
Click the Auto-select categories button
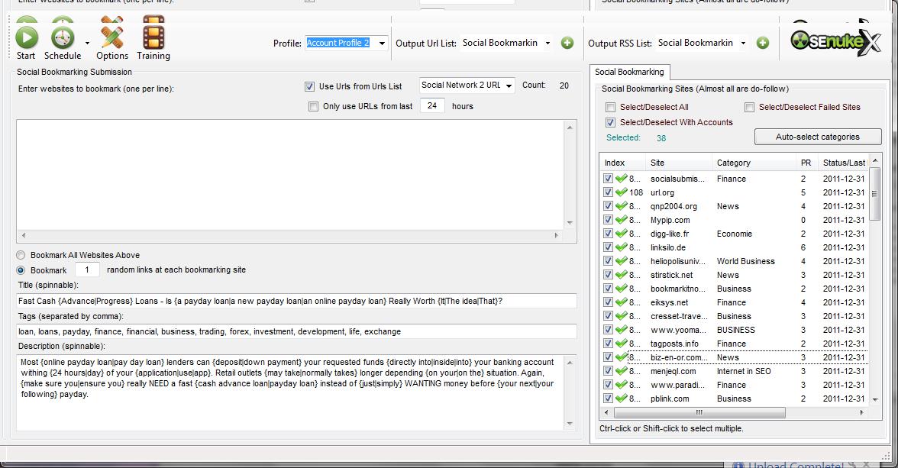coord(818,137)
